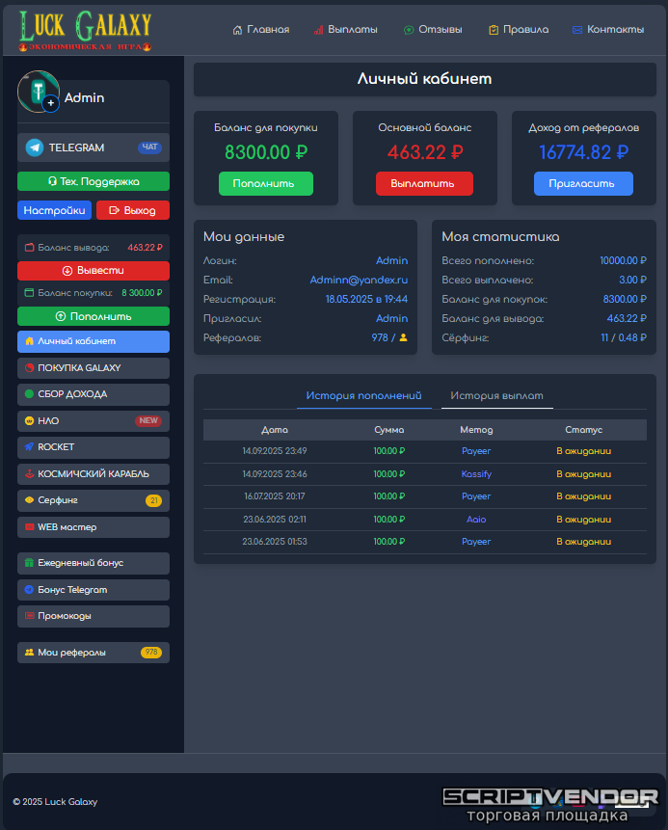Go to Отзывы in the top menu
Viewport: 668px width, 830px height.
(433, 30)
